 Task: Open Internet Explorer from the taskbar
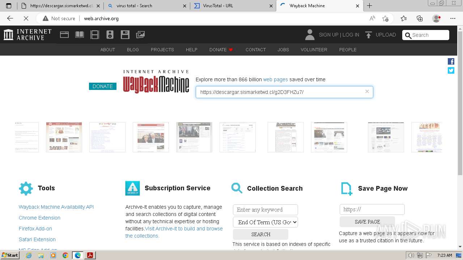point(29,255)
